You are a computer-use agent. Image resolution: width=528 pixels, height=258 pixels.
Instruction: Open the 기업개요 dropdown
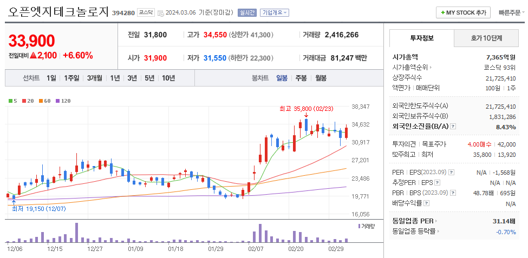[x=275, y=13]
